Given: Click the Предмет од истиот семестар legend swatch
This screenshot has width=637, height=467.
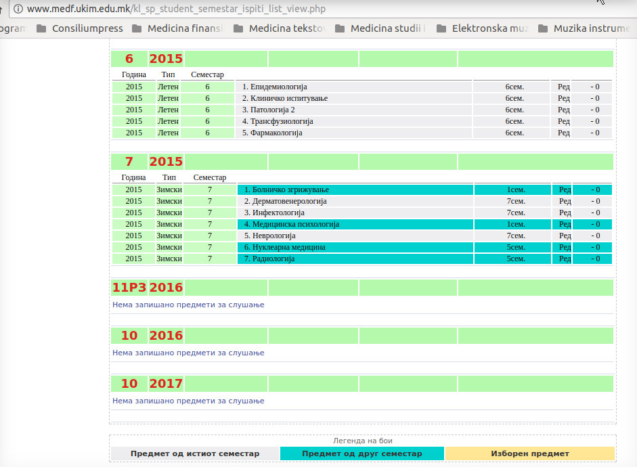Looking at the screenshot, I should 195,453.
